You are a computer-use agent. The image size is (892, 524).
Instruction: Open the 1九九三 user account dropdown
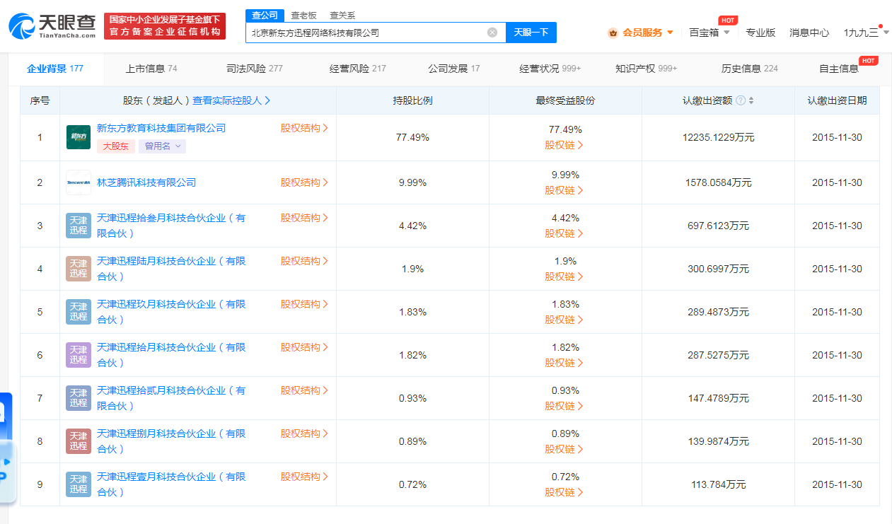[x=866, y=33]
